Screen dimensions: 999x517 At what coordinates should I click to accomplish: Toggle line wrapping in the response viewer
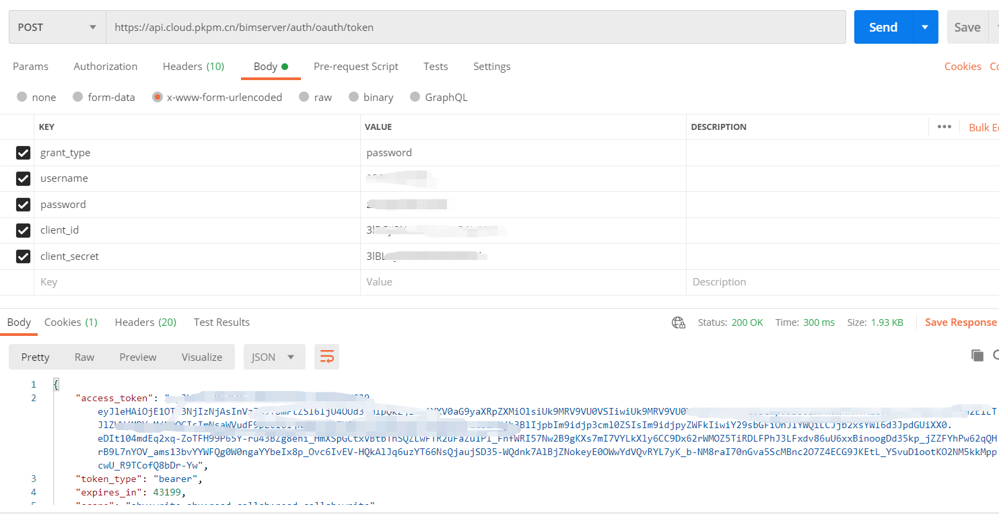tap(326, 355)
